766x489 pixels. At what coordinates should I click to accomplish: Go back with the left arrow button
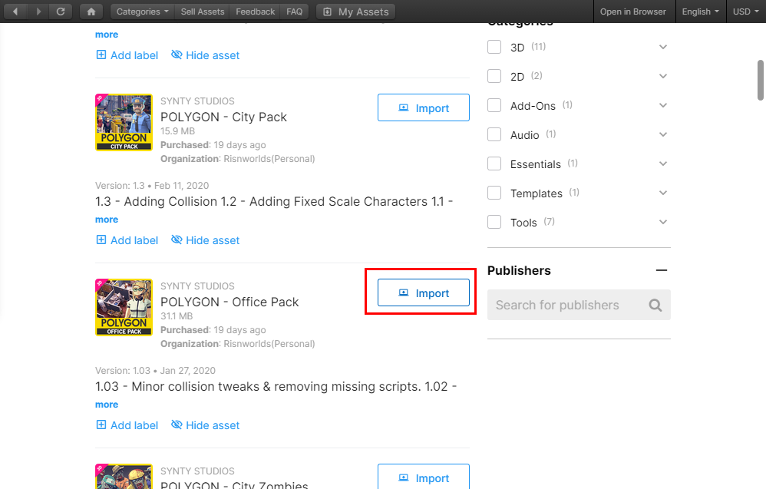(x=15, y=12)
